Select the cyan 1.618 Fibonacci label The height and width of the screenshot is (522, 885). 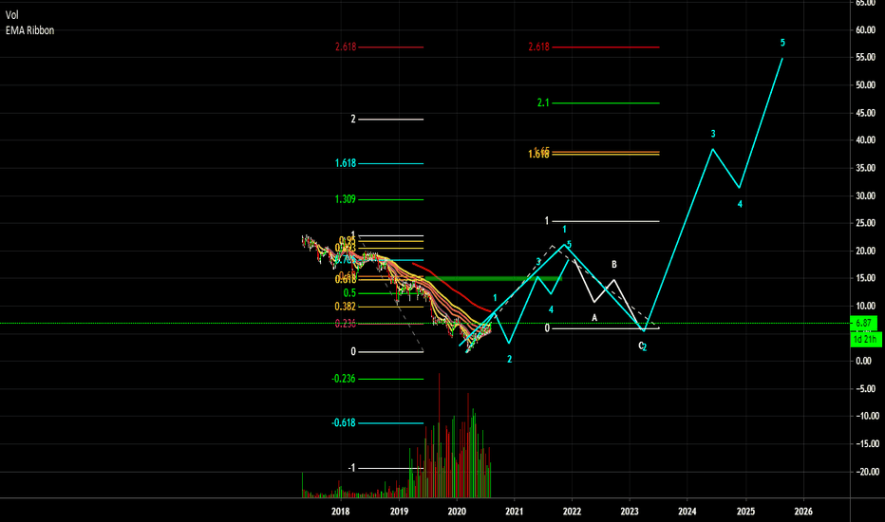(x=346, y=163)
